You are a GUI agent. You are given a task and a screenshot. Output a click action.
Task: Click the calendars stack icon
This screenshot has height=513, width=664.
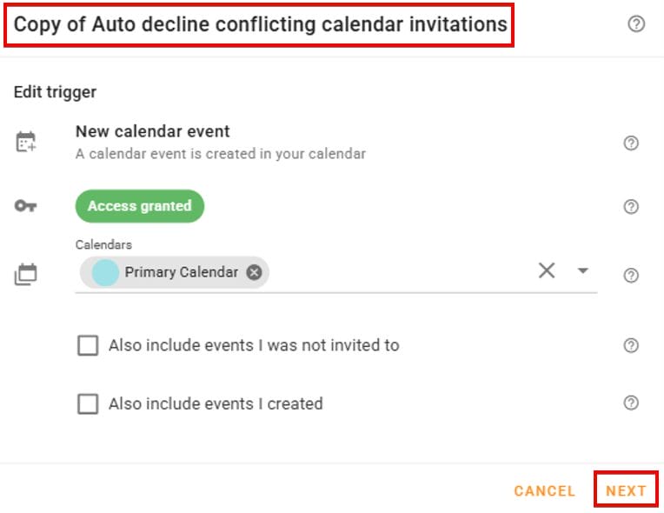tap(26, 276)
